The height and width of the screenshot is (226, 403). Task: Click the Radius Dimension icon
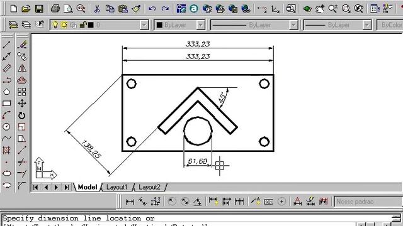172,202
